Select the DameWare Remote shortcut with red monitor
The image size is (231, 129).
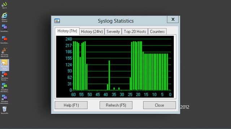click(x=4, y=76)
